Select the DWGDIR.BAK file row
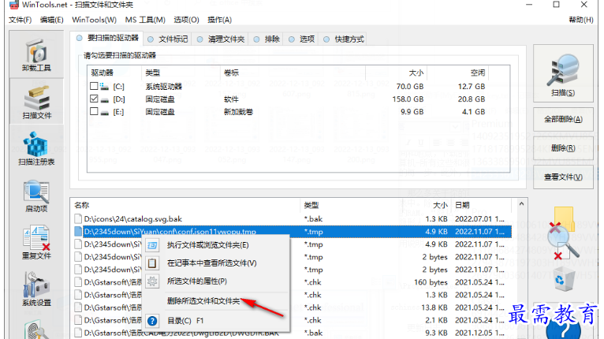Screen dimensions: 604x339 292,333
